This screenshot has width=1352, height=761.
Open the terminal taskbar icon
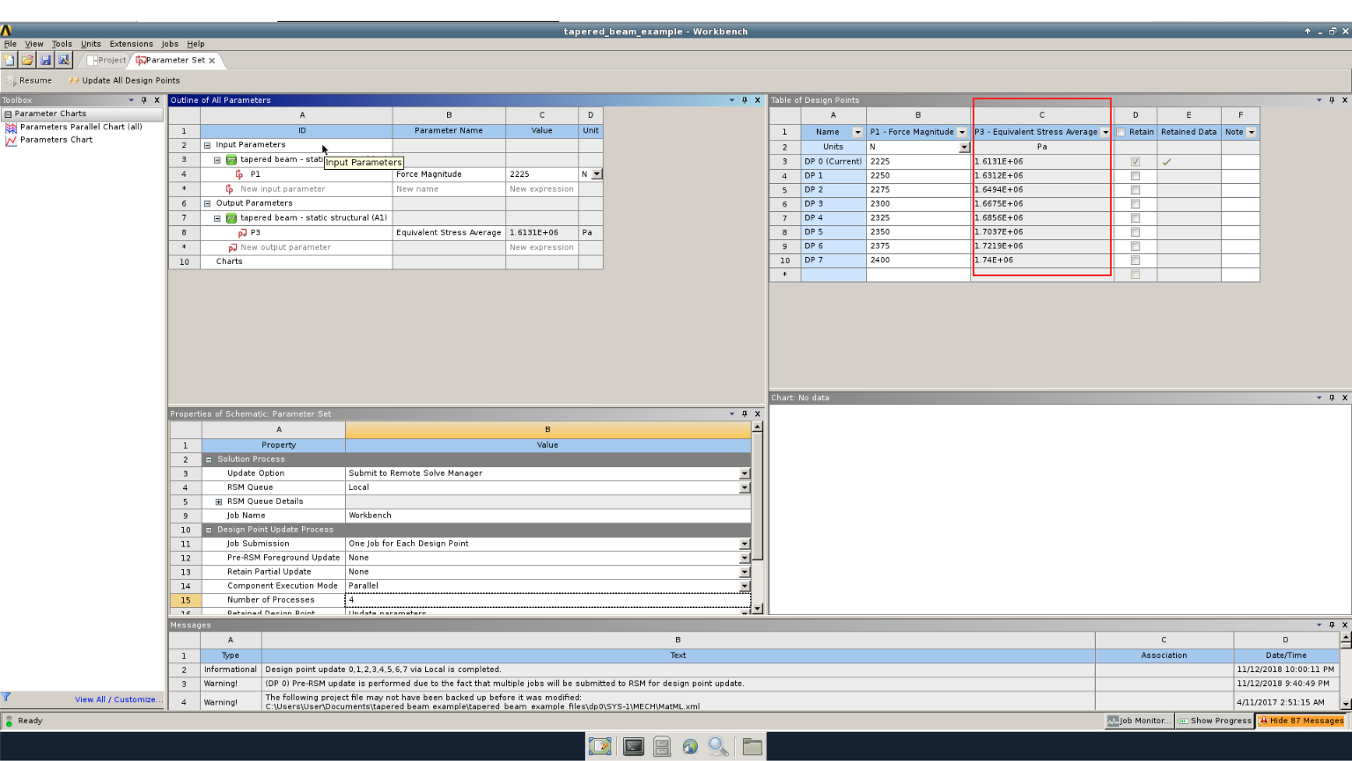point(634,746)
